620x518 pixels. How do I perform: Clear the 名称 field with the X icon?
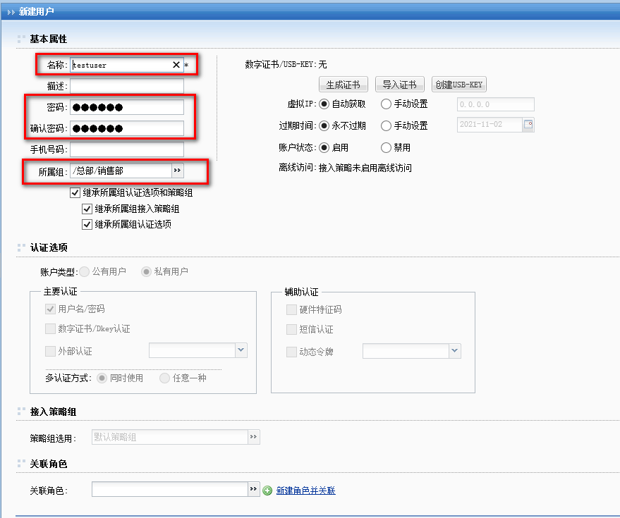176,65
